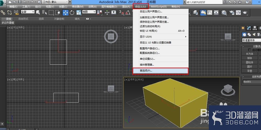Click the Open File folder icon

pos(15,2)
